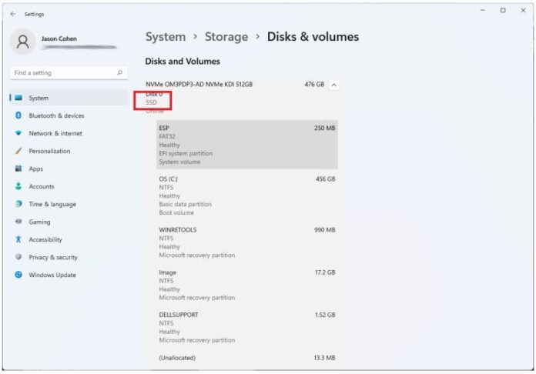Click the 456 GB size value

point(325,179)
